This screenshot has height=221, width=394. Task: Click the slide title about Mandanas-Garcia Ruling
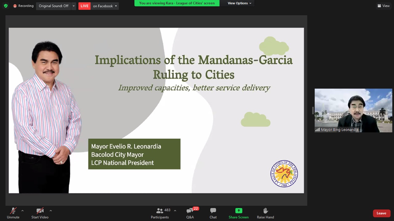click(194, 67)
